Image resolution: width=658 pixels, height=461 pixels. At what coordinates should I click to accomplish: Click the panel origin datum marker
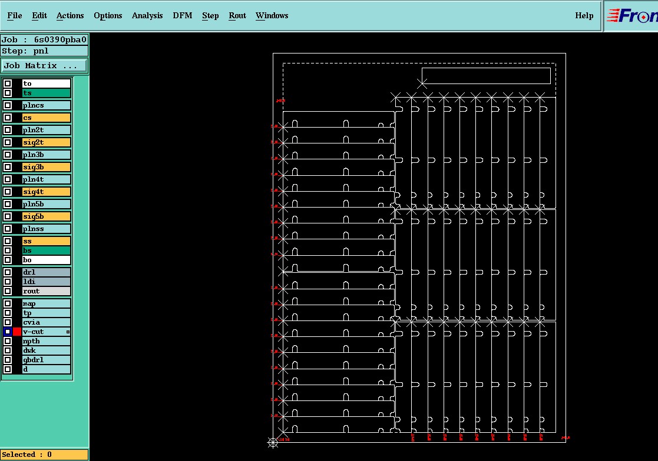(x=273, y=443)
